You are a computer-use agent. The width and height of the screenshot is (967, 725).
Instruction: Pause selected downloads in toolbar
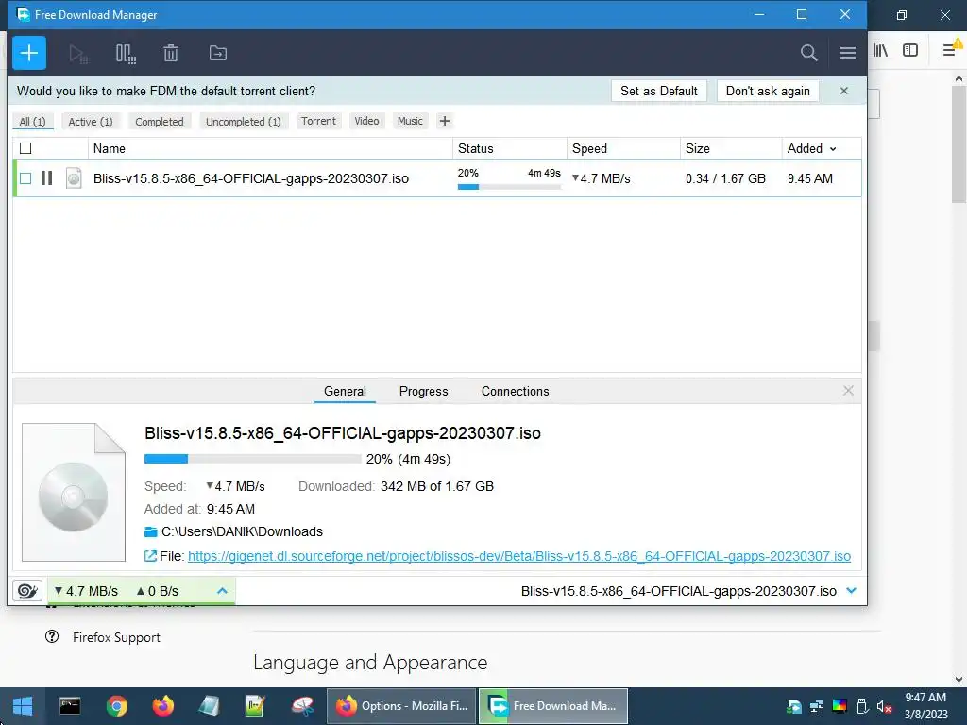tap(126, 54)
